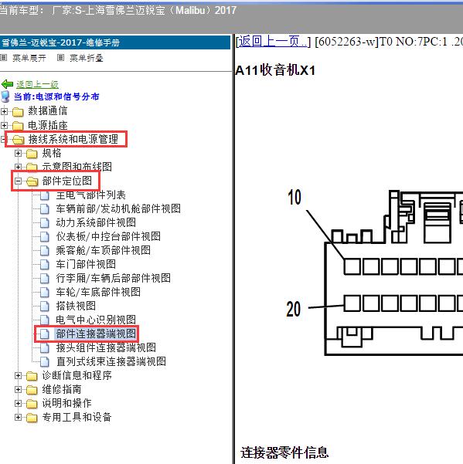Expand the 数据通信 tree node

tap(4, 112)
